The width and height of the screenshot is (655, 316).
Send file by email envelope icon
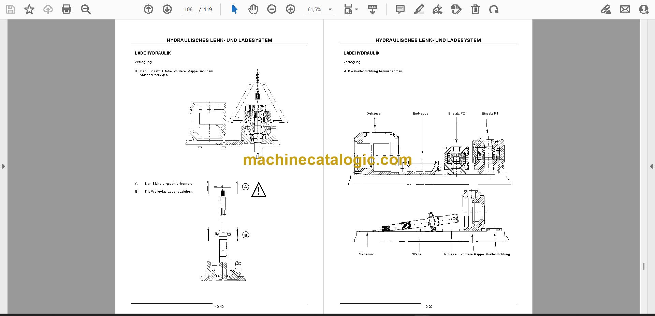tap(625, 9)
